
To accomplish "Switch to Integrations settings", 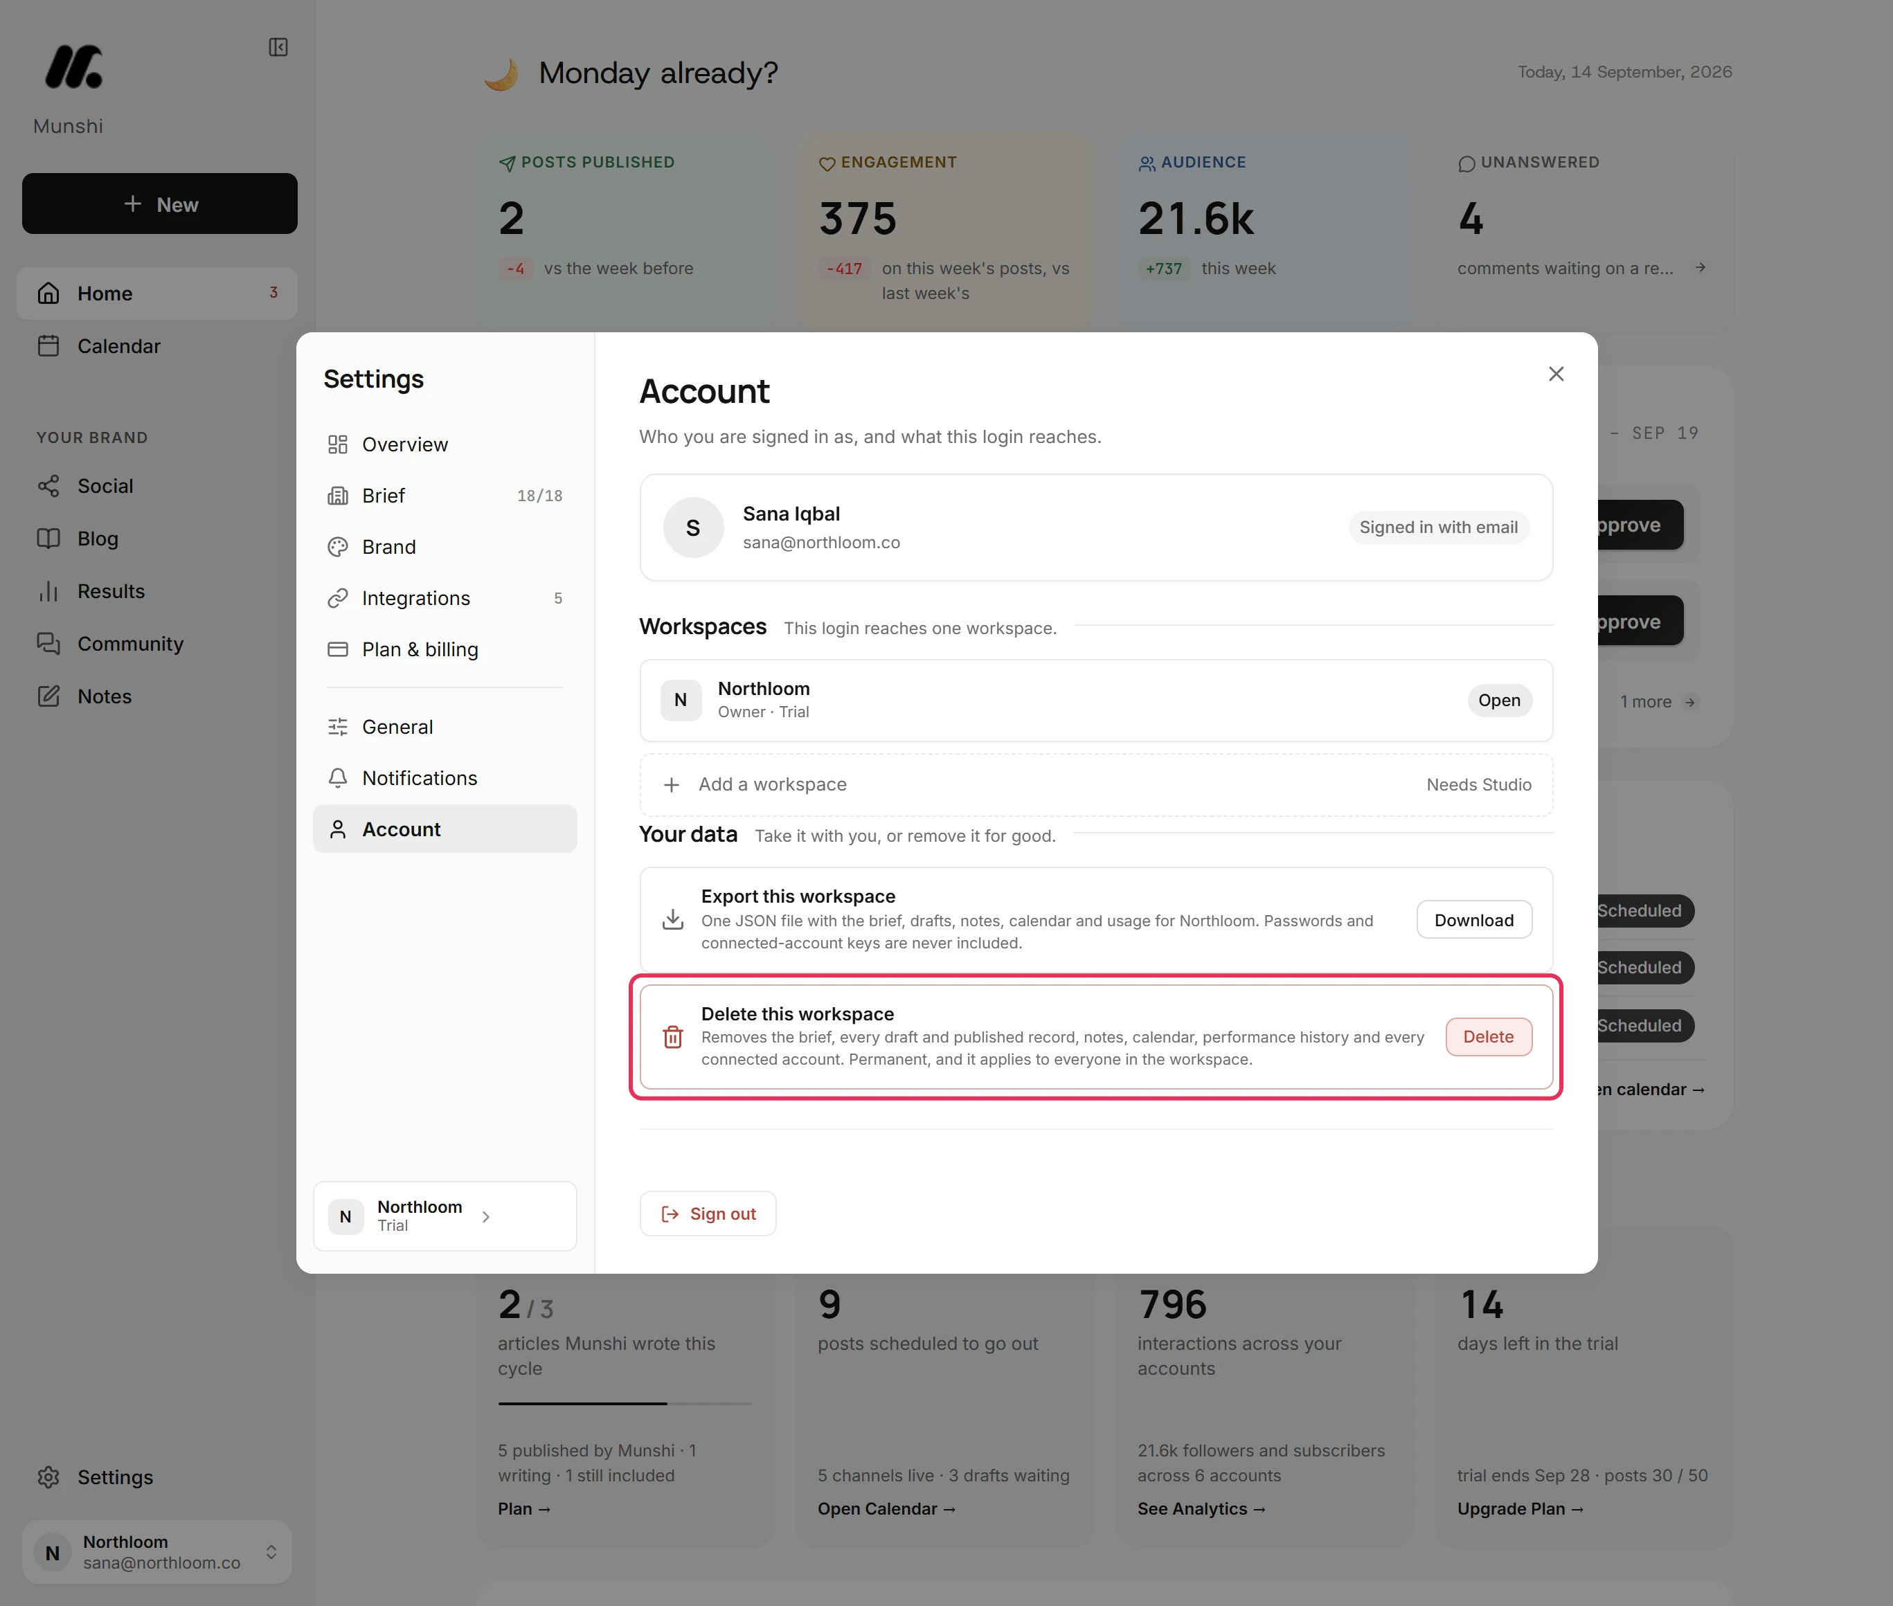I will [445, 598].
